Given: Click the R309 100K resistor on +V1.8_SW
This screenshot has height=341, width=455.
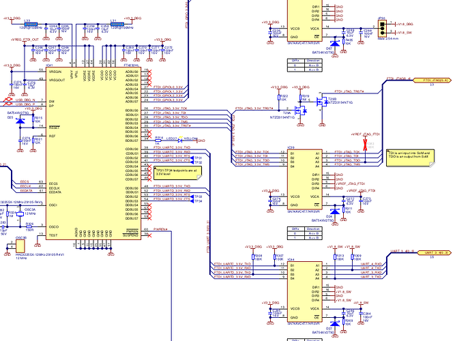Looking at the screenshot, I should point(352,257).
